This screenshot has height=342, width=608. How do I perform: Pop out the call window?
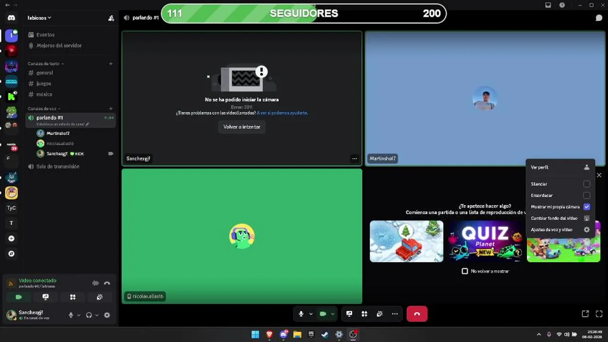[x=585, y=314]
